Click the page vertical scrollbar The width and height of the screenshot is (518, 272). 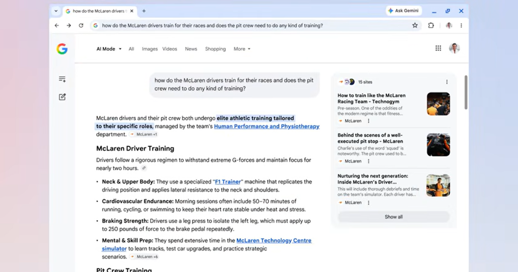466,92
